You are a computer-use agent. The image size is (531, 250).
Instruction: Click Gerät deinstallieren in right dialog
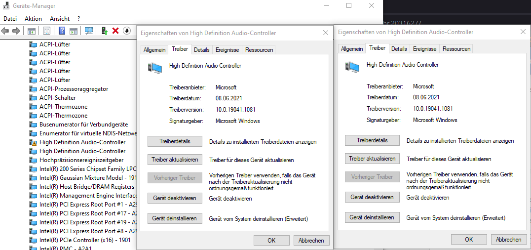pos(372,217)
